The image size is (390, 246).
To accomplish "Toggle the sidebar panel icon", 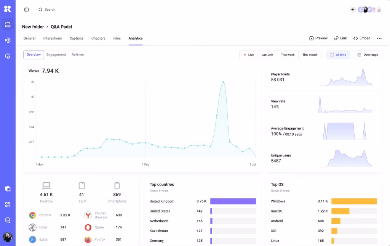I will (x=26, y=10).
